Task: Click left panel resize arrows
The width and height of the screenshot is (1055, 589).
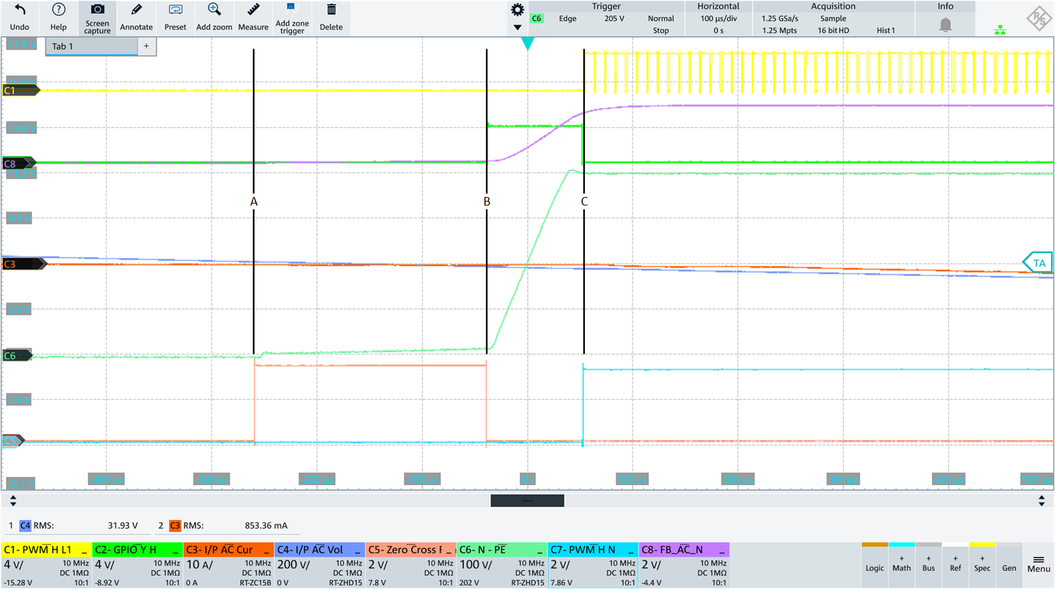Action: [13, 501]
